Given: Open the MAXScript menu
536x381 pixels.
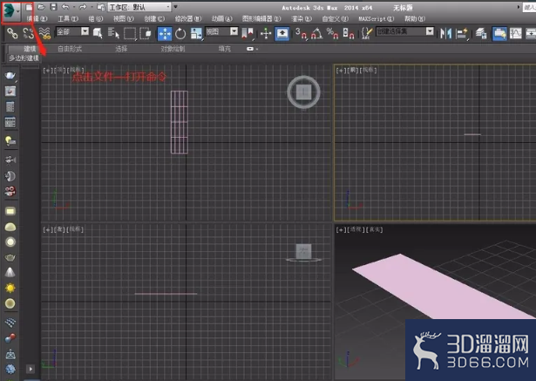Looking at the screenshot, I should [x=376, y=19].
